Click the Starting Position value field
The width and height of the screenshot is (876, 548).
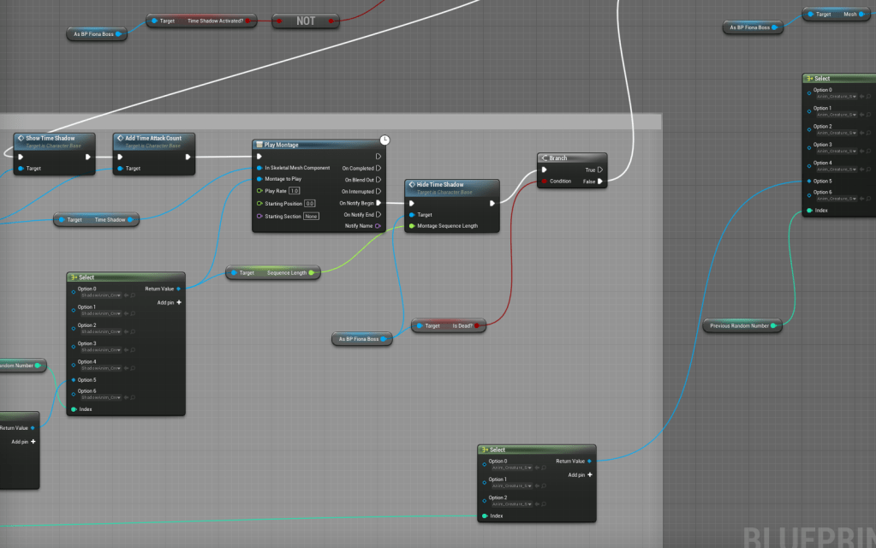310,204
